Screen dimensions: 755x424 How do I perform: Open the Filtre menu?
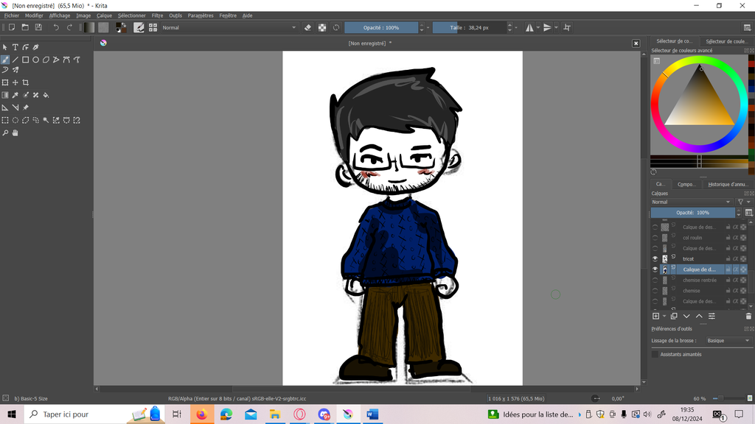[x=157, y=15]
